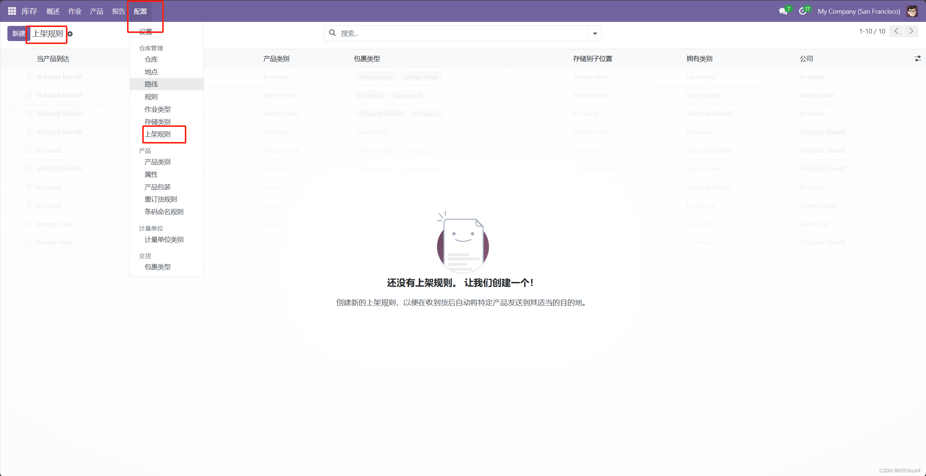The image size is (926, 476).
Task: Check the first Volutpat blandit row checkbox
Action: 11,77
